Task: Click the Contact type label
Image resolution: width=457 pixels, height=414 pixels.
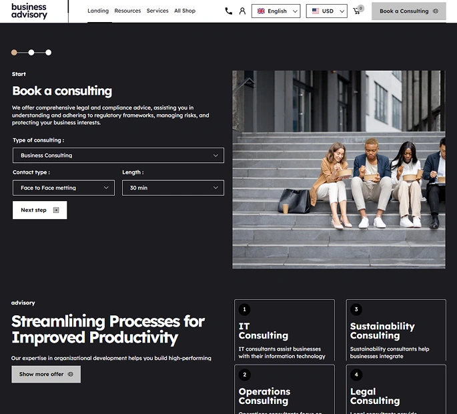Action: pos(31,172)
